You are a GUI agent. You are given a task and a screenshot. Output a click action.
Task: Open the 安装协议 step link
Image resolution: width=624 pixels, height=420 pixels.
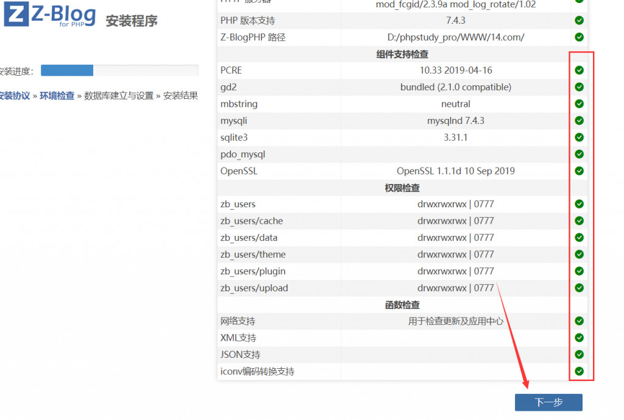[15, 96]
